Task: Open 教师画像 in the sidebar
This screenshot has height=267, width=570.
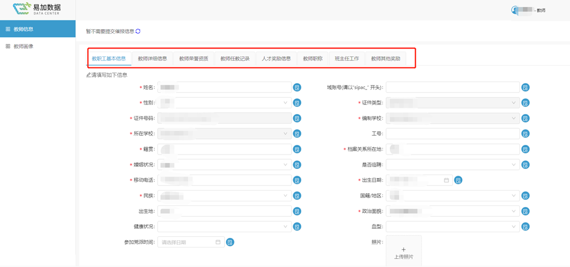Action: point(23,46)
